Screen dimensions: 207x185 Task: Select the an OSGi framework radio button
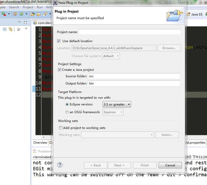[x=67, y=112]
